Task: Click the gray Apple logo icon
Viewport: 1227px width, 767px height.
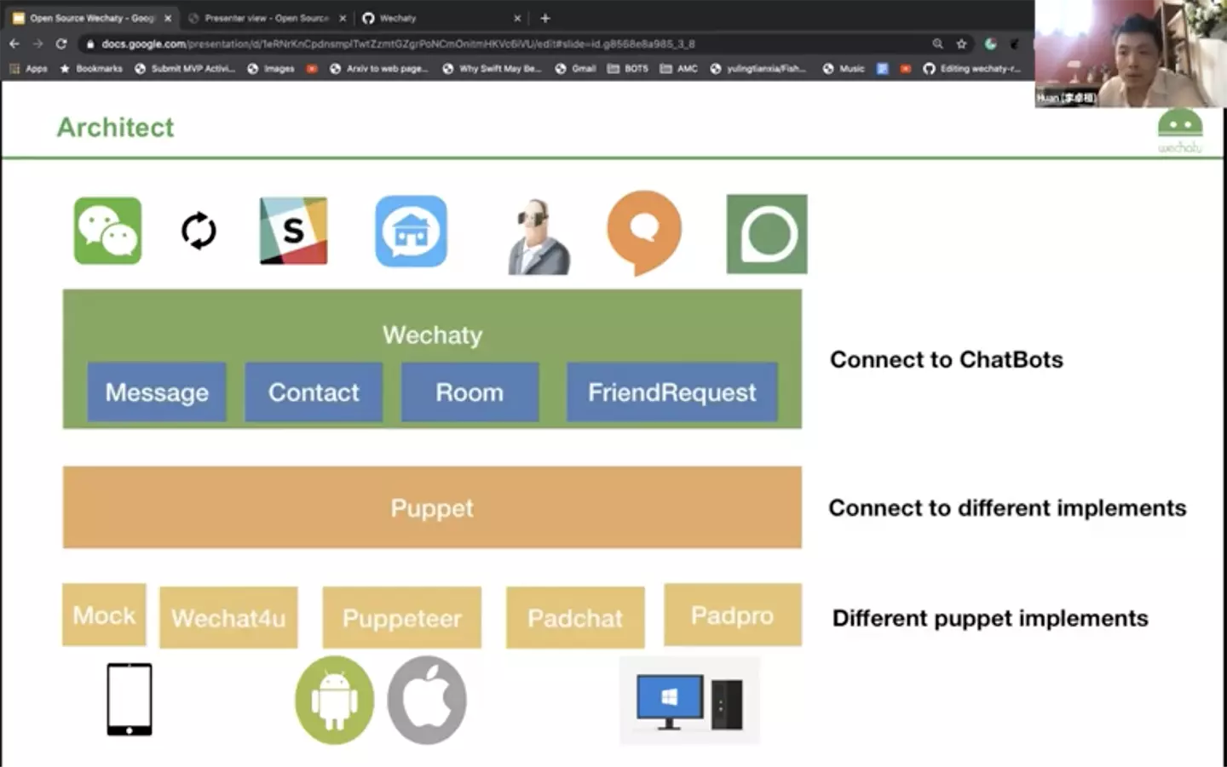Action: click(x=427, y=700)
